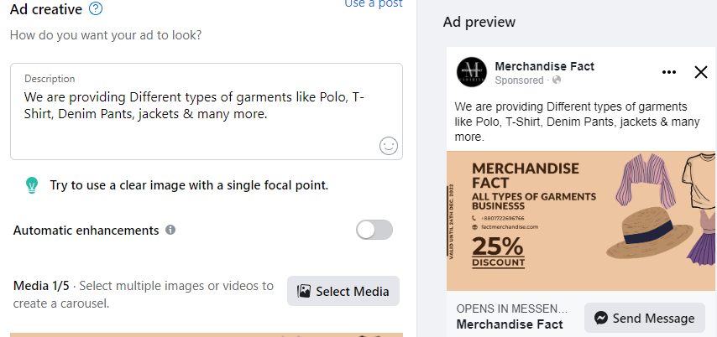The width and height of the screenshot is (717, 337).
Task: Click the Sponsored label in ad preview
Action: click(x=521, y=80)
